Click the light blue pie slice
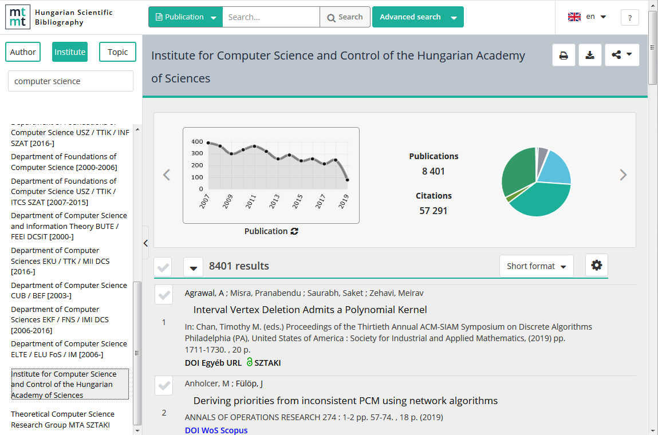 click(x=557, y=169)
